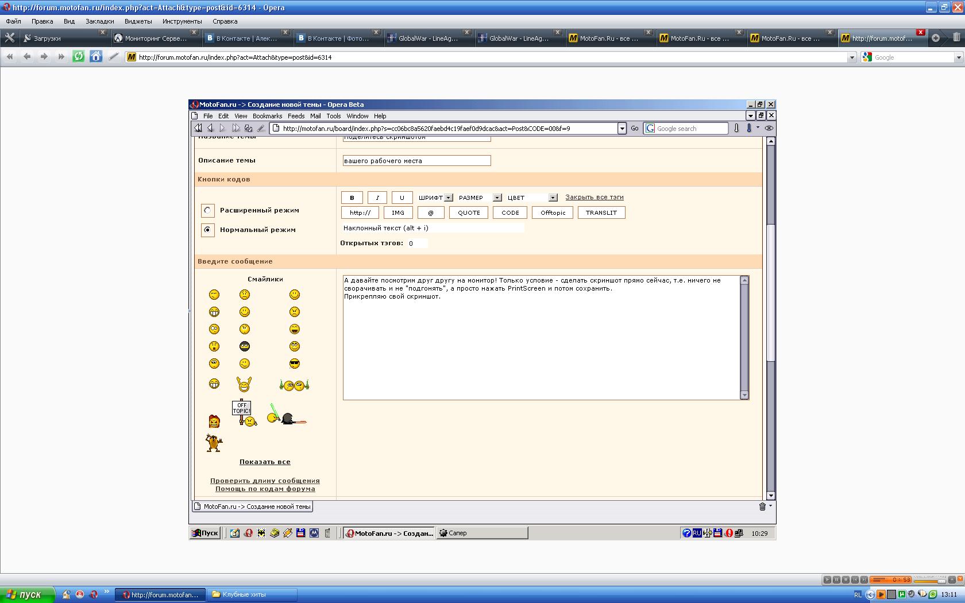Switch to the В Контакте | Фото… tab

coord(338,38)
